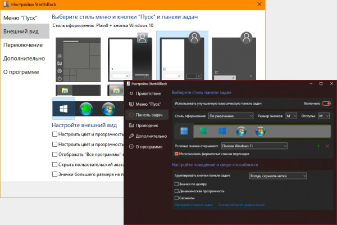
Task: Switch to the Проводник section
Action: coord(147,125)
